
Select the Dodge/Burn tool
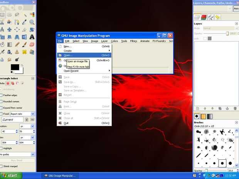(17, 59)
